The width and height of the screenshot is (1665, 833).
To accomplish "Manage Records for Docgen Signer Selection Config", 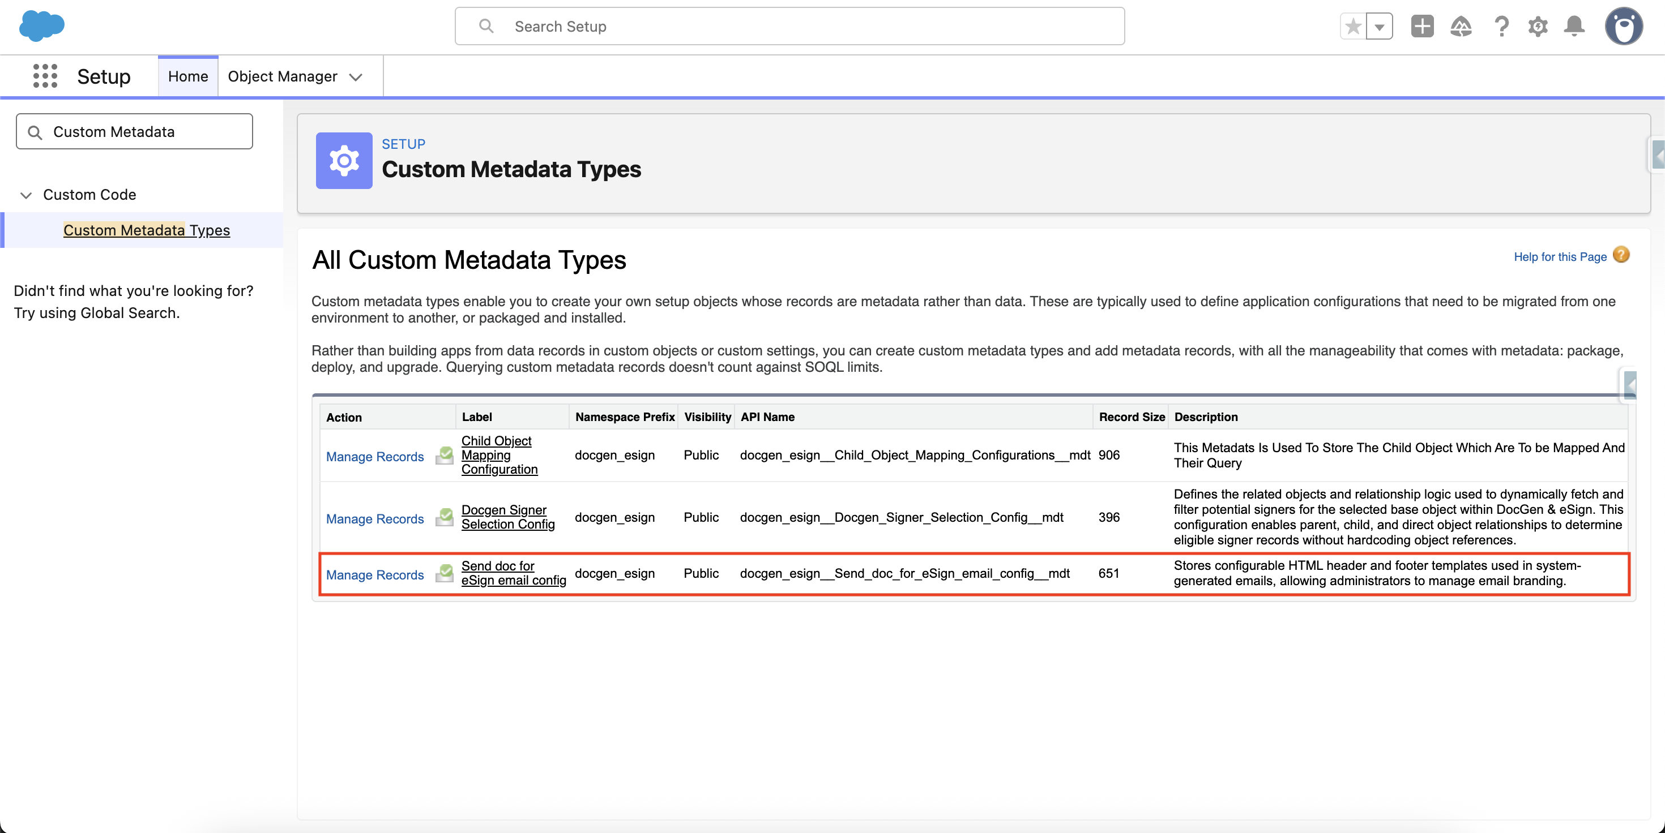I will pyautogui.click(x=375, y=518).
